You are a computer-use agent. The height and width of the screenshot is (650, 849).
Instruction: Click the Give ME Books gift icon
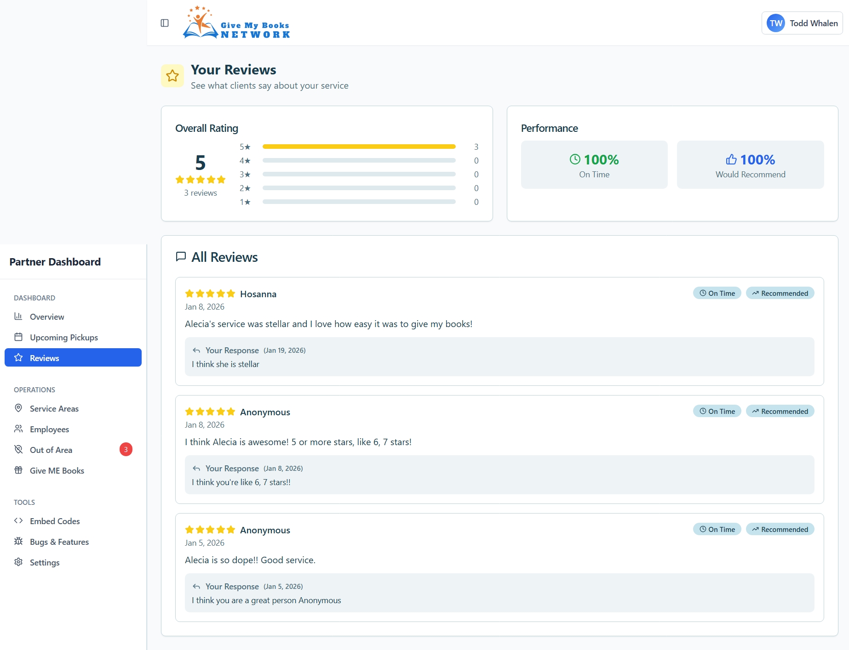coord(18,470)
